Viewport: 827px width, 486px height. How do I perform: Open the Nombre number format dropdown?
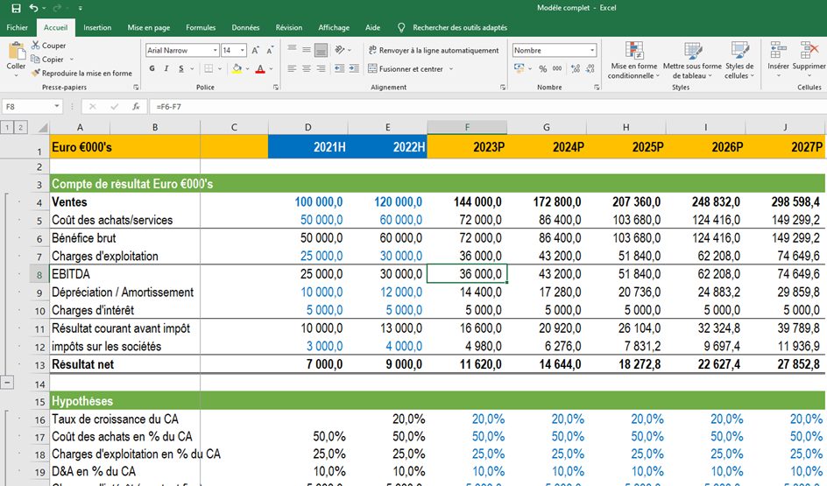click(591, 51)
